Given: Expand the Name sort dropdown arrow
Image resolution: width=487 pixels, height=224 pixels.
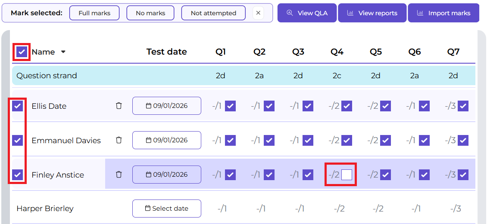Looking at the screenshot, I should pos(63,52).
